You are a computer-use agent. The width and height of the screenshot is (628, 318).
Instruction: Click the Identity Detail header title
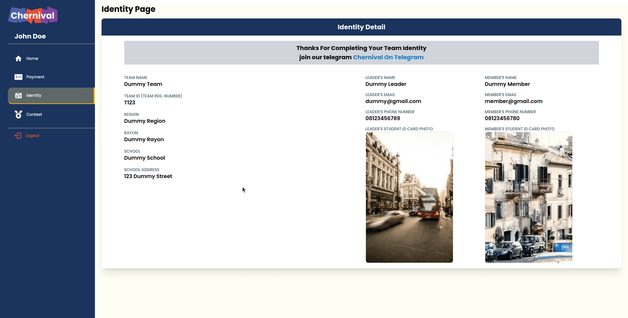click(x=361, y=27)
